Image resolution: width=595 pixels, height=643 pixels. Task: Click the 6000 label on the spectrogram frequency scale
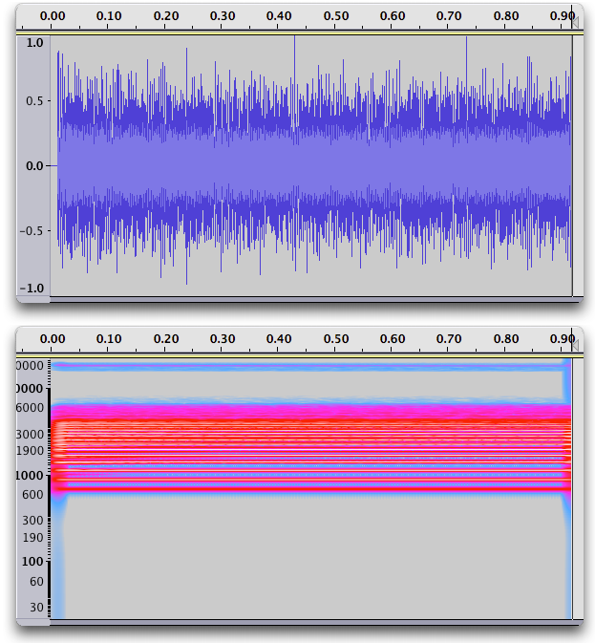[32, 408]
